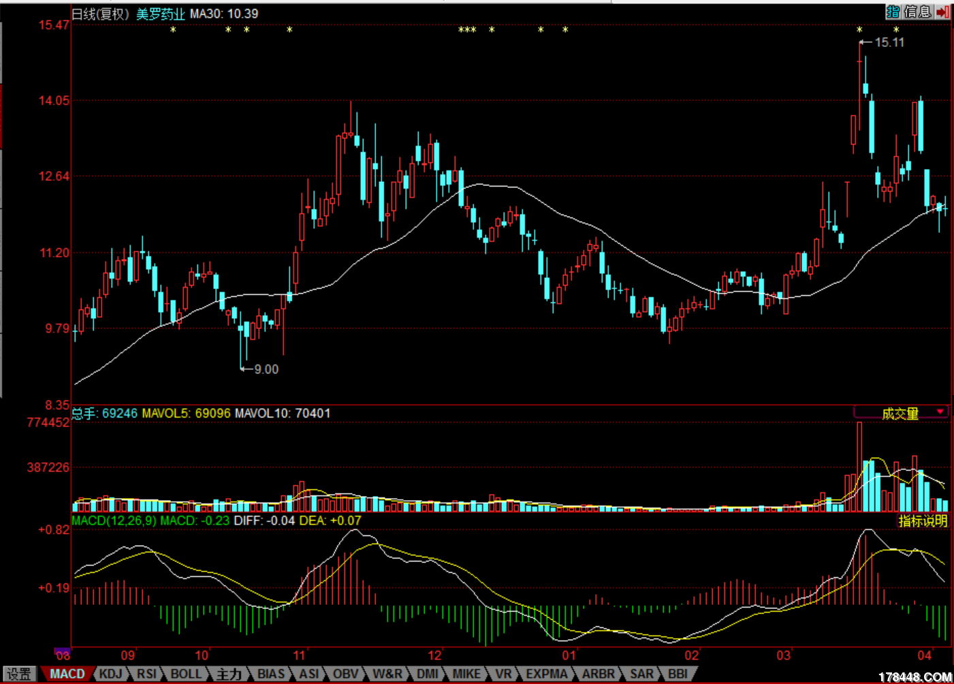Click the 指标说明 indicator description link
The height and width of the screenshot is (684, 954).
923,521
